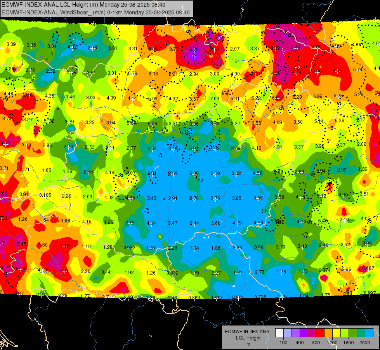This screenshot has width=380, height=350.
Task: Click the wind shear value 7.03
Action: pyautogui.click(x=215, y=99)
